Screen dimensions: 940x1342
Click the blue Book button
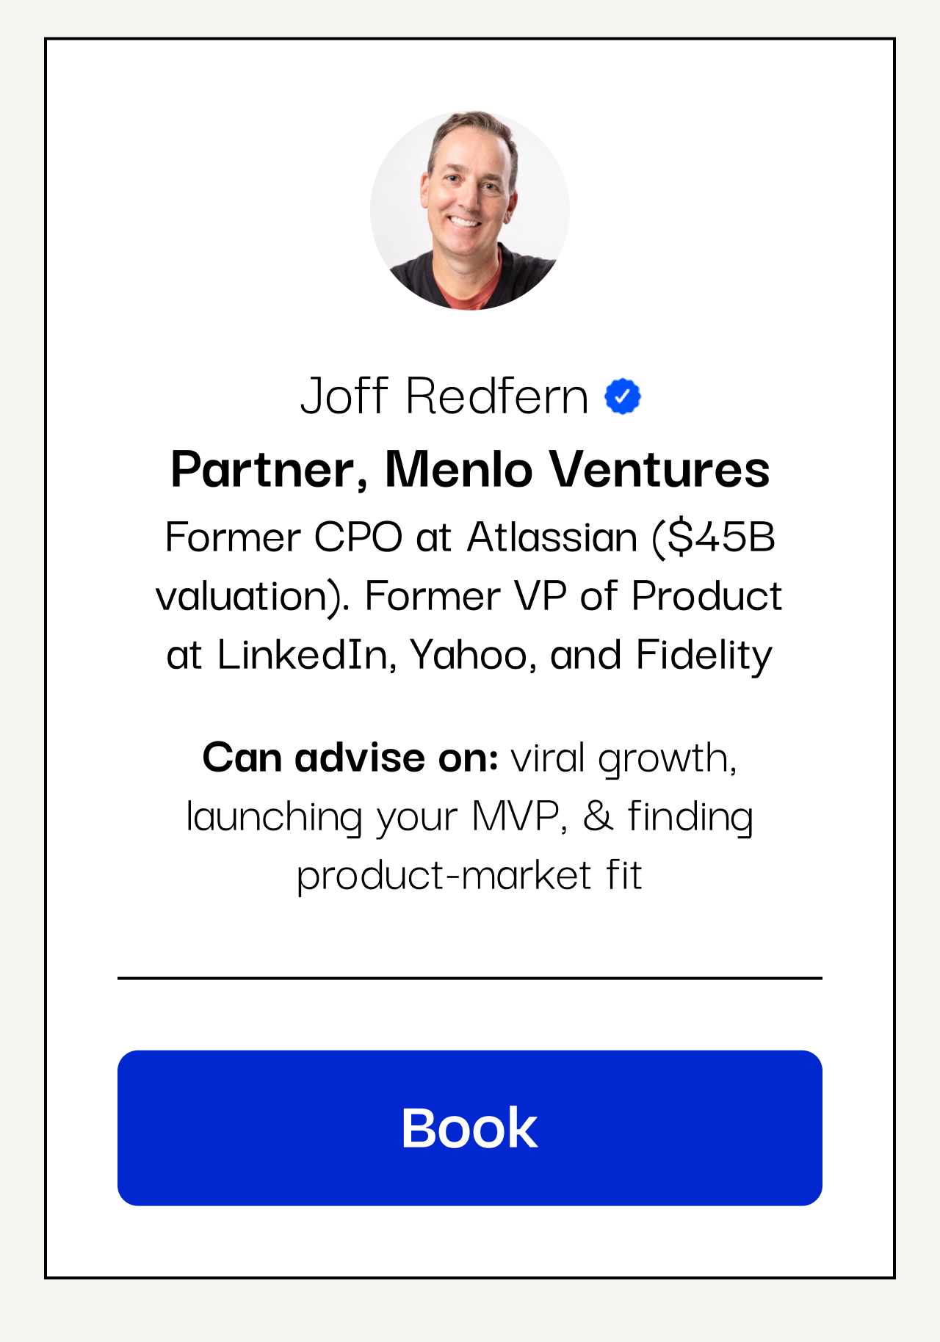[470, 1128]
